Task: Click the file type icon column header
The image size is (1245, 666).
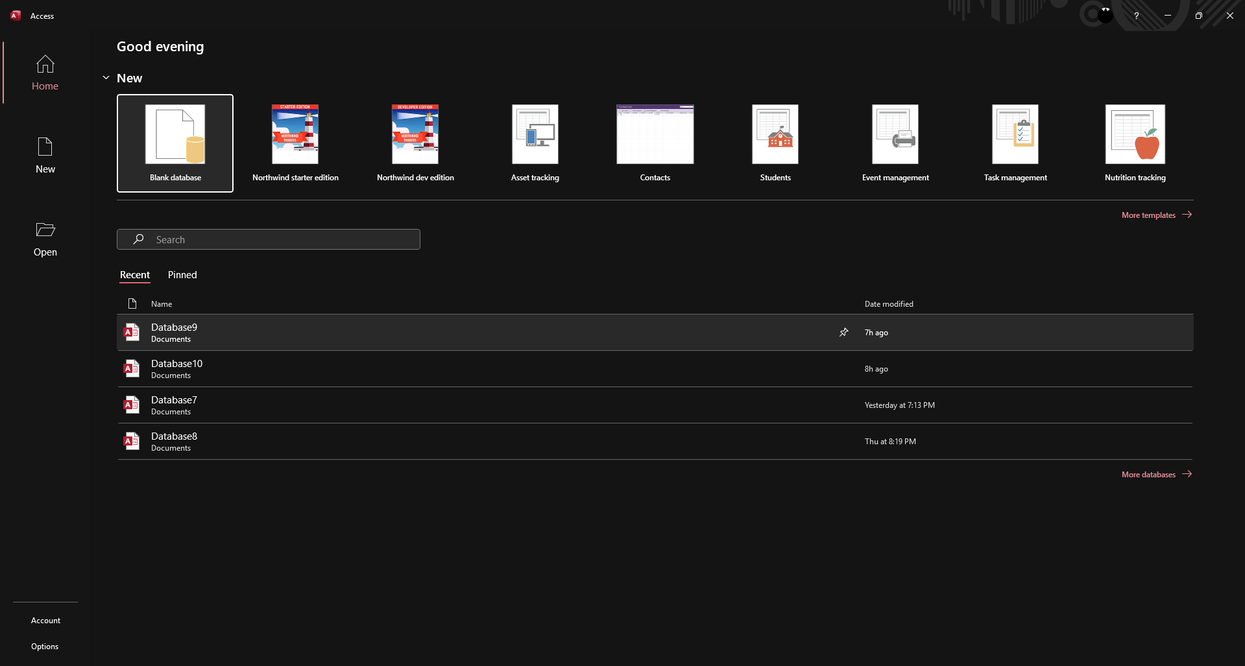Action: pyautogui.click(x=132, y=303)
